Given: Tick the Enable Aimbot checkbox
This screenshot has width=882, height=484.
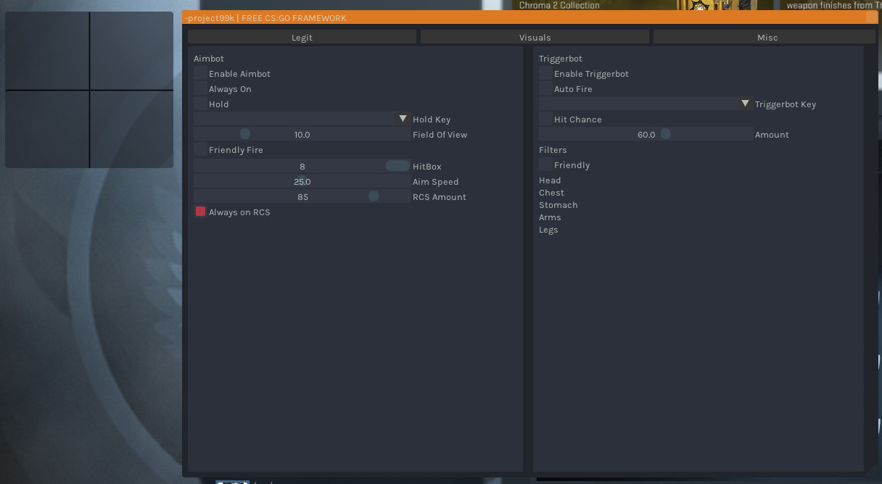Looking at the screenshot, I should [x=200, y=73].
